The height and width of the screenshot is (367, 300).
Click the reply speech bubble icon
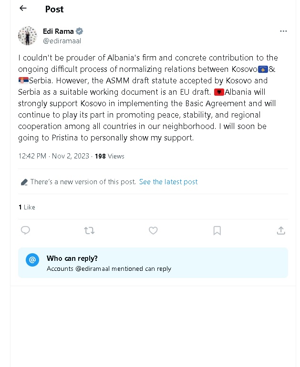25,230
